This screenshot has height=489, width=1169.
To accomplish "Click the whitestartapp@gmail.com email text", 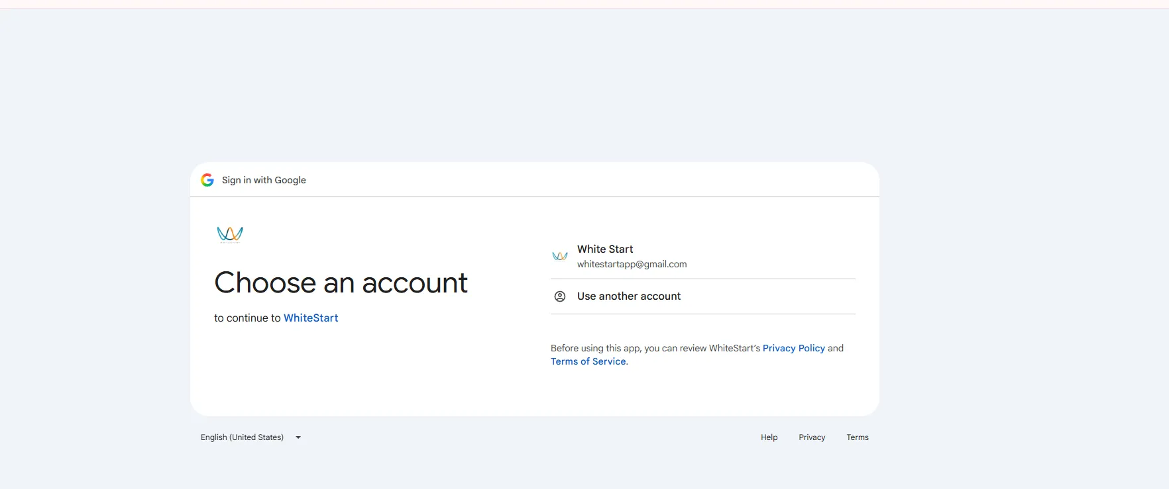I will [x=632, y=264].
